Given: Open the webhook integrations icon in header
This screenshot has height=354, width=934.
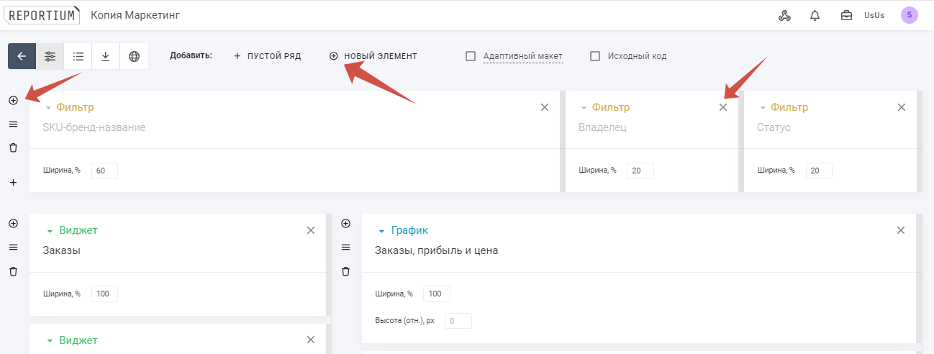Looking at the screenshot, I should [x=784, y=15].
